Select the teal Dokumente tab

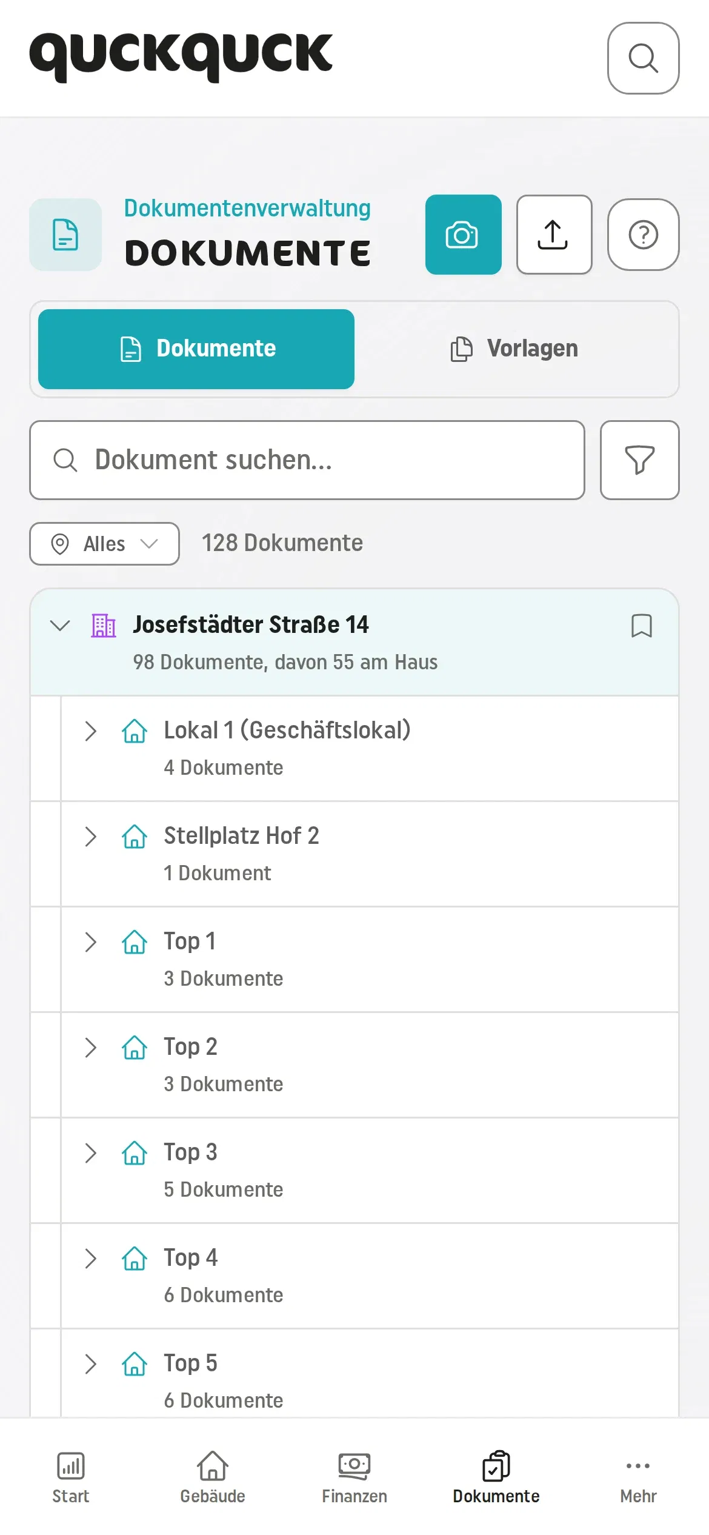tap(196, 349)
